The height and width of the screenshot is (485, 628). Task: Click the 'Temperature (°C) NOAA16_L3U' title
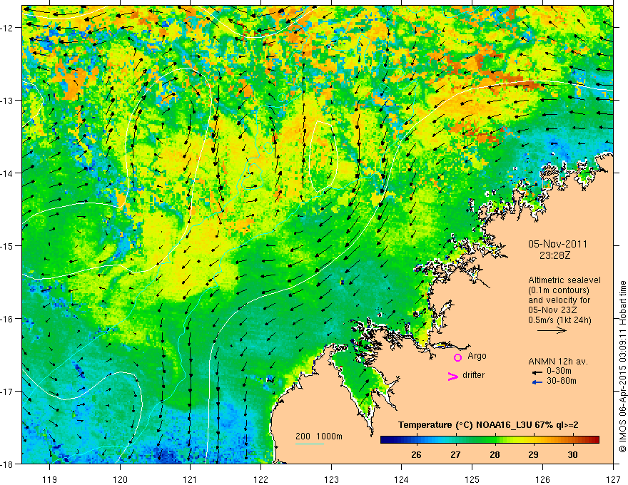click(465, 425)
